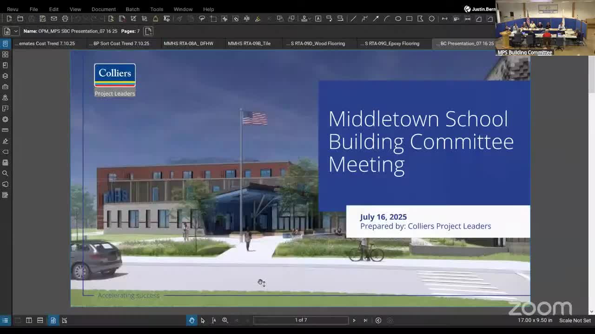Go to the next page

(354, 320)
